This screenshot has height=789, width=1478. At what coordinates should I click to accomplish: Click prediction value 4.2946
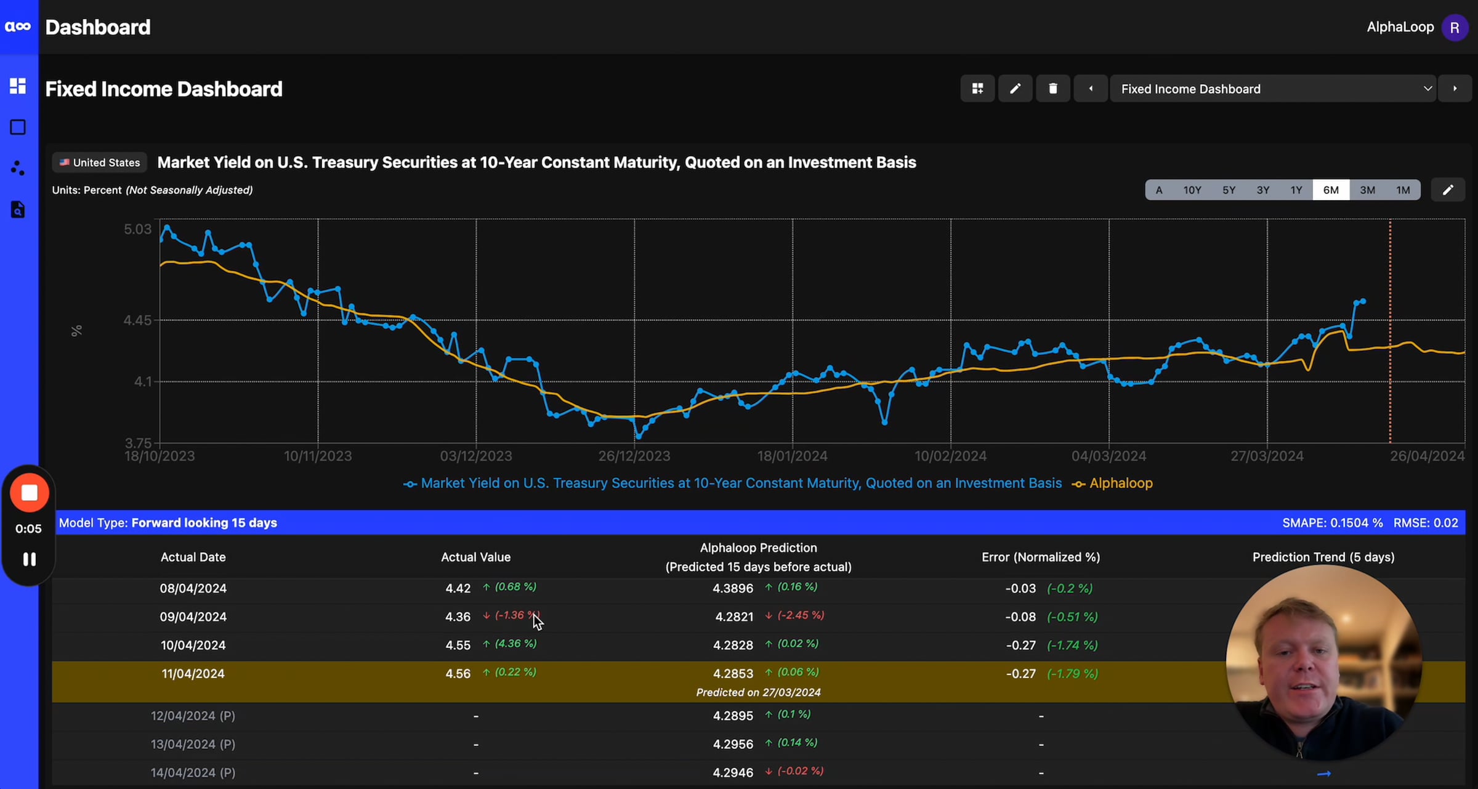click(733, 772)
